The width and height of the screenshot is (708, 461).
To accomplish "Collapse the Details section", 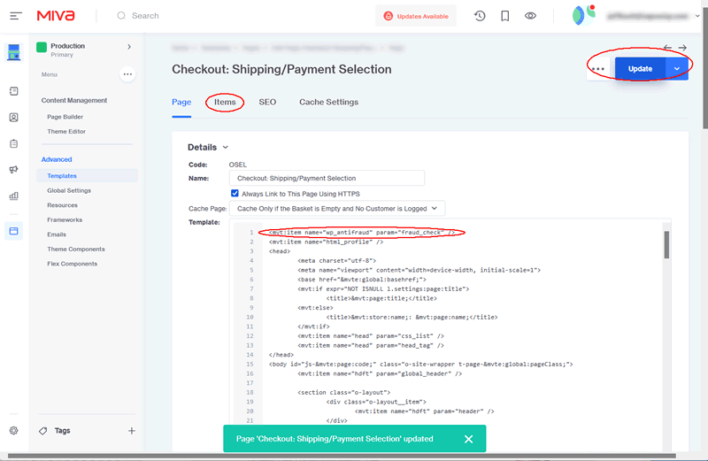I will coord(226,148).
